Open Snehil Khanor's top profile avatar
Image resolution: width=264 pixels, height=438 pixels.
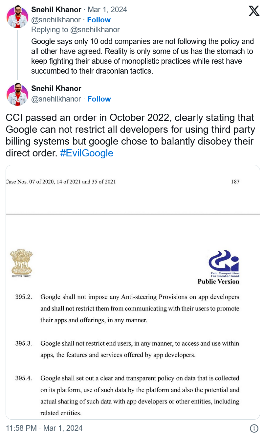(x=17, y=16)
